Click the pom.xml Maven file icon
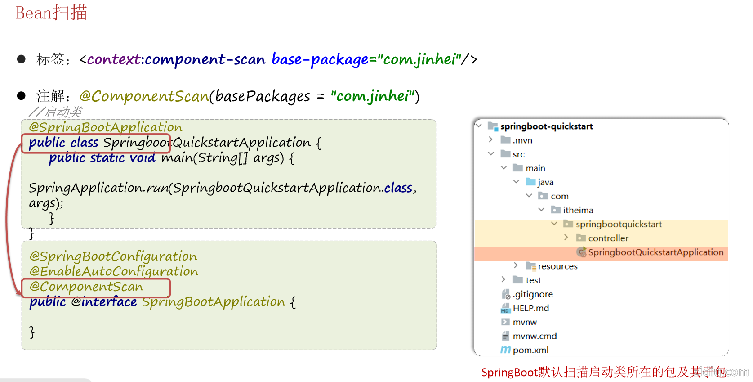 (505, 350)
